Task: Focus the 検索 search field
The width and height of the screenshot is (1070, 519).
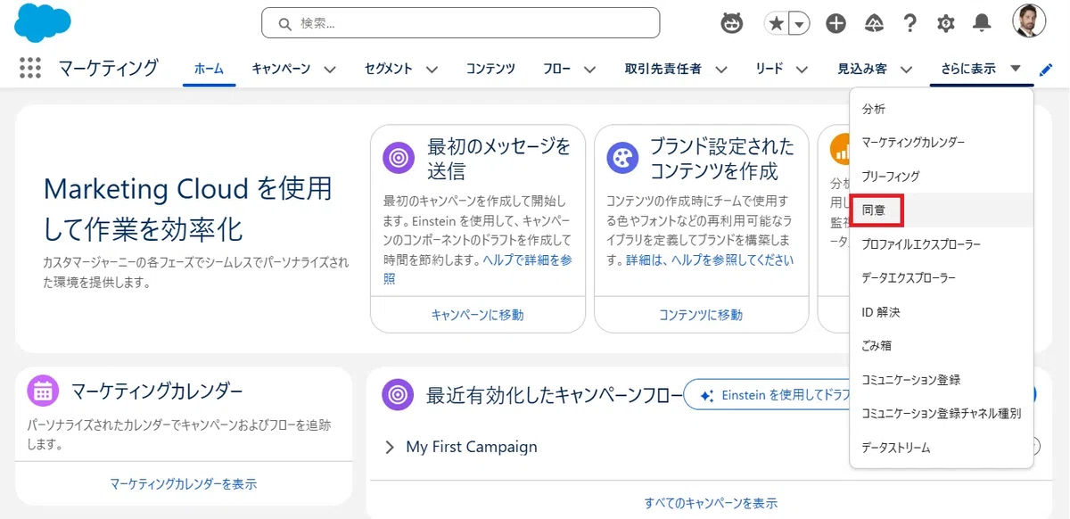Action: [460, 23]
